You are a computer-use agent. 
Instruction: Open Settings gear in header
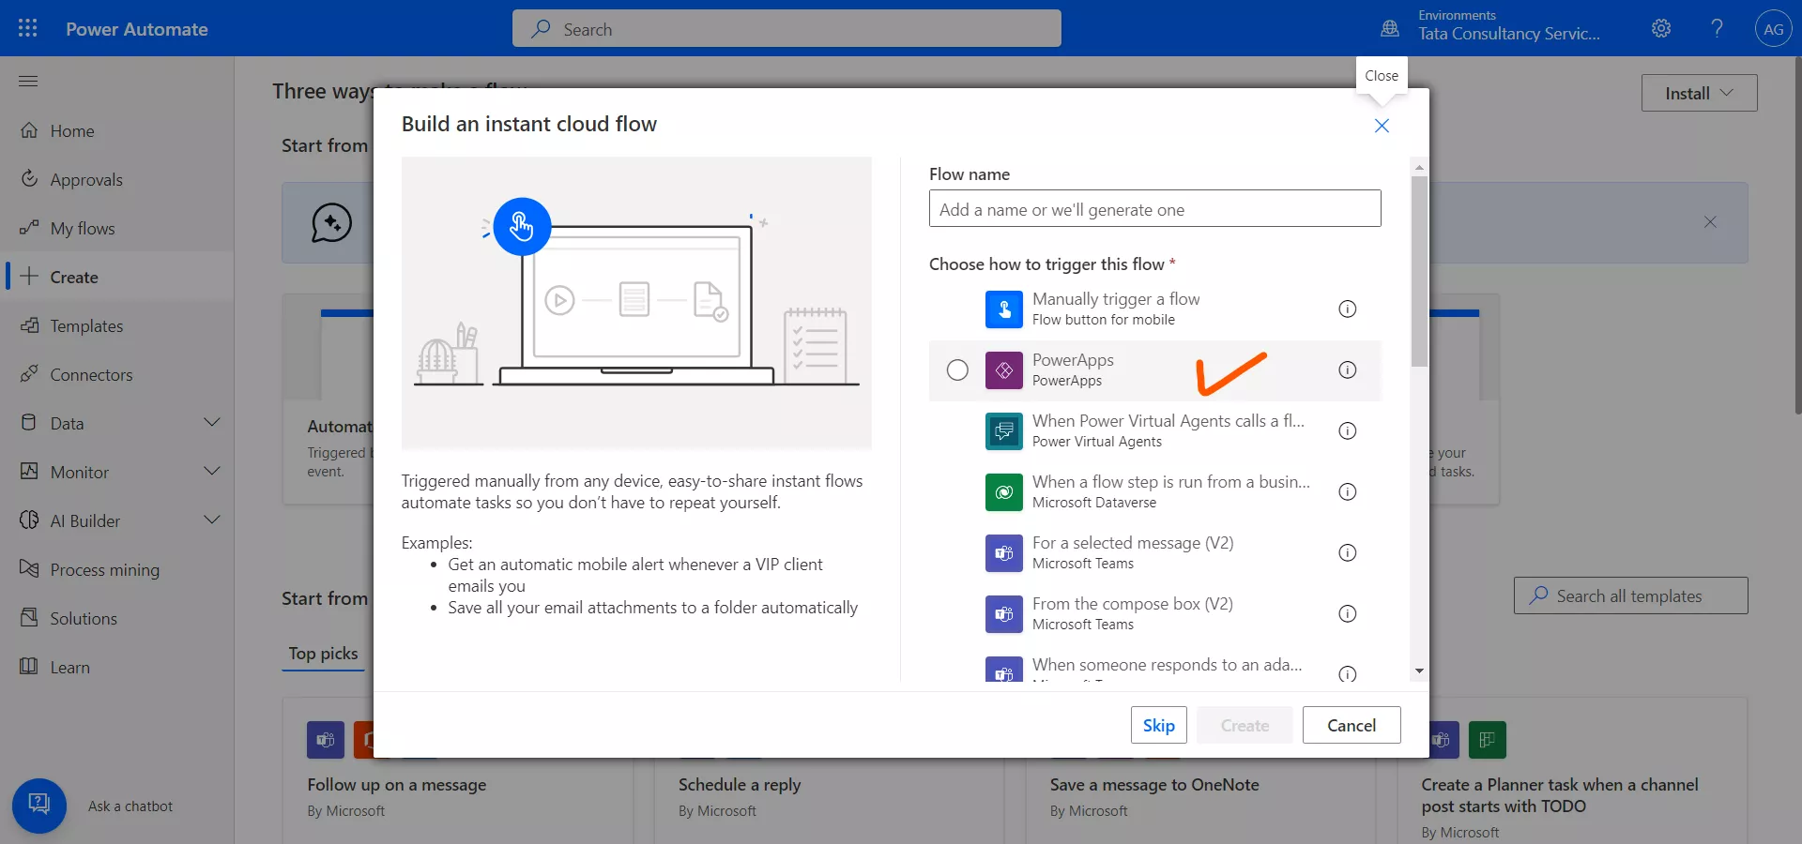[1661, 28]
